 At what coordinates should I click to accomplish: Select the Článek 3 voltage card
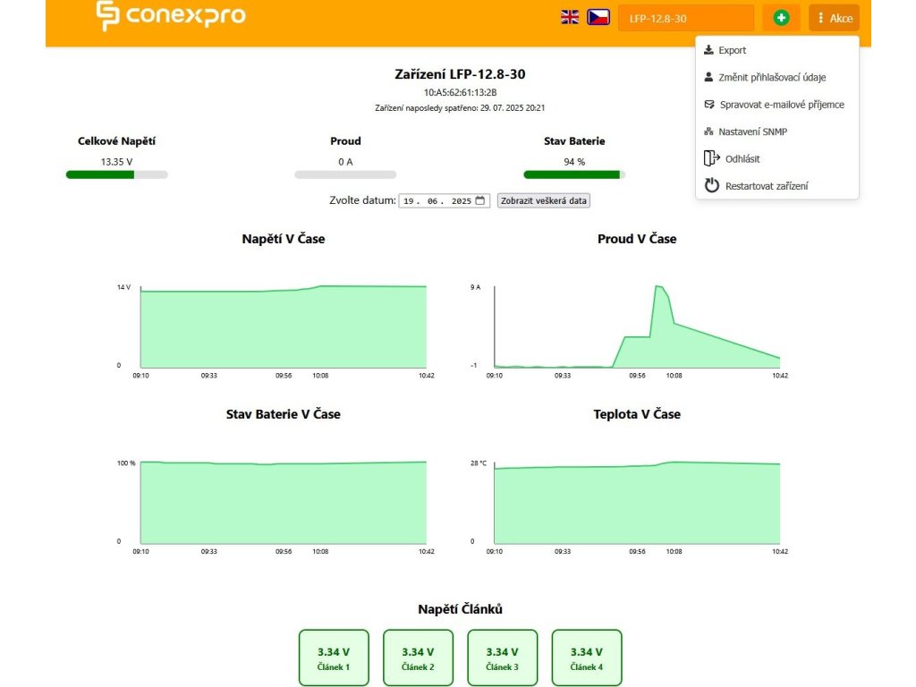click(503, 657)
